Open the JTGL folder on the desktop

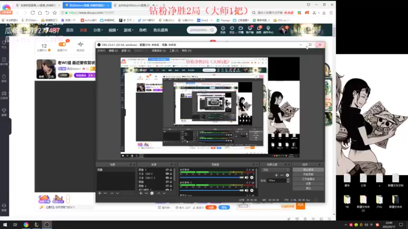(379, 202)
